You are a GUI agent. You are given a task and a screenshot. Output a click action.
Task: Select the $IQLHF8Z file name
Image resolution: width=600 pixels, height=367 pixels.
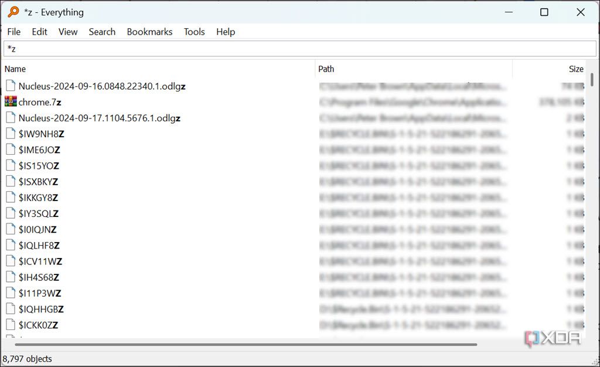(39, 245)
